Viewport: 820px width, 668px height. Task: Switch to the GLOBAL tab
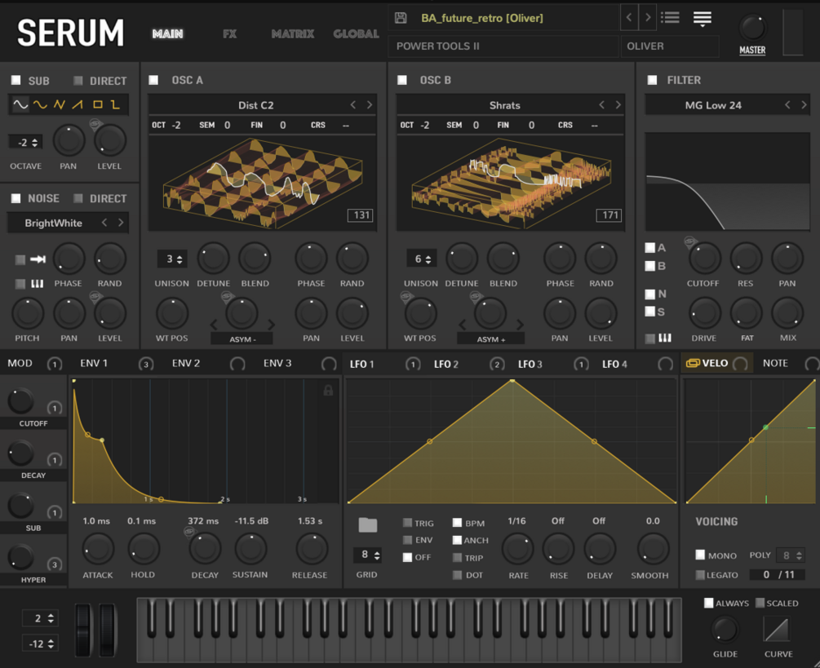pyautogui.click(x=356, y=34)
